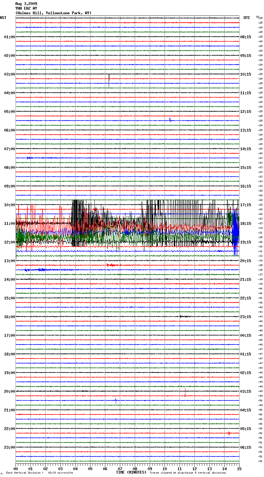Click the 10:00 MST time label

click(10, 205)
